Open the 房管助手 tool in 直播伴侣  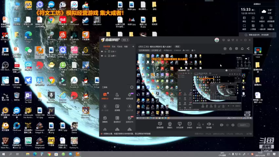[x=117, y=96]
